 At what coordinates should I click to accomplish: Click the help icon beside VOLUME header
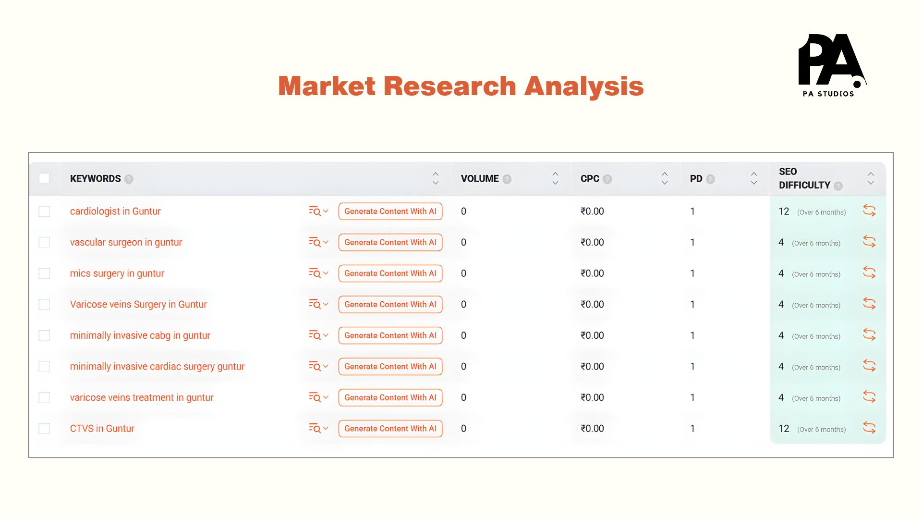point(506,179)
